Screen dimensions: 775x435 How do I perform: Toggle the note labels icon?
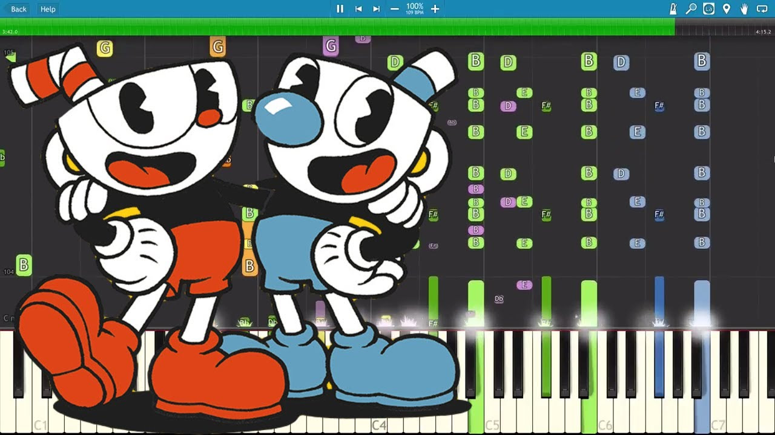point(708,8)
